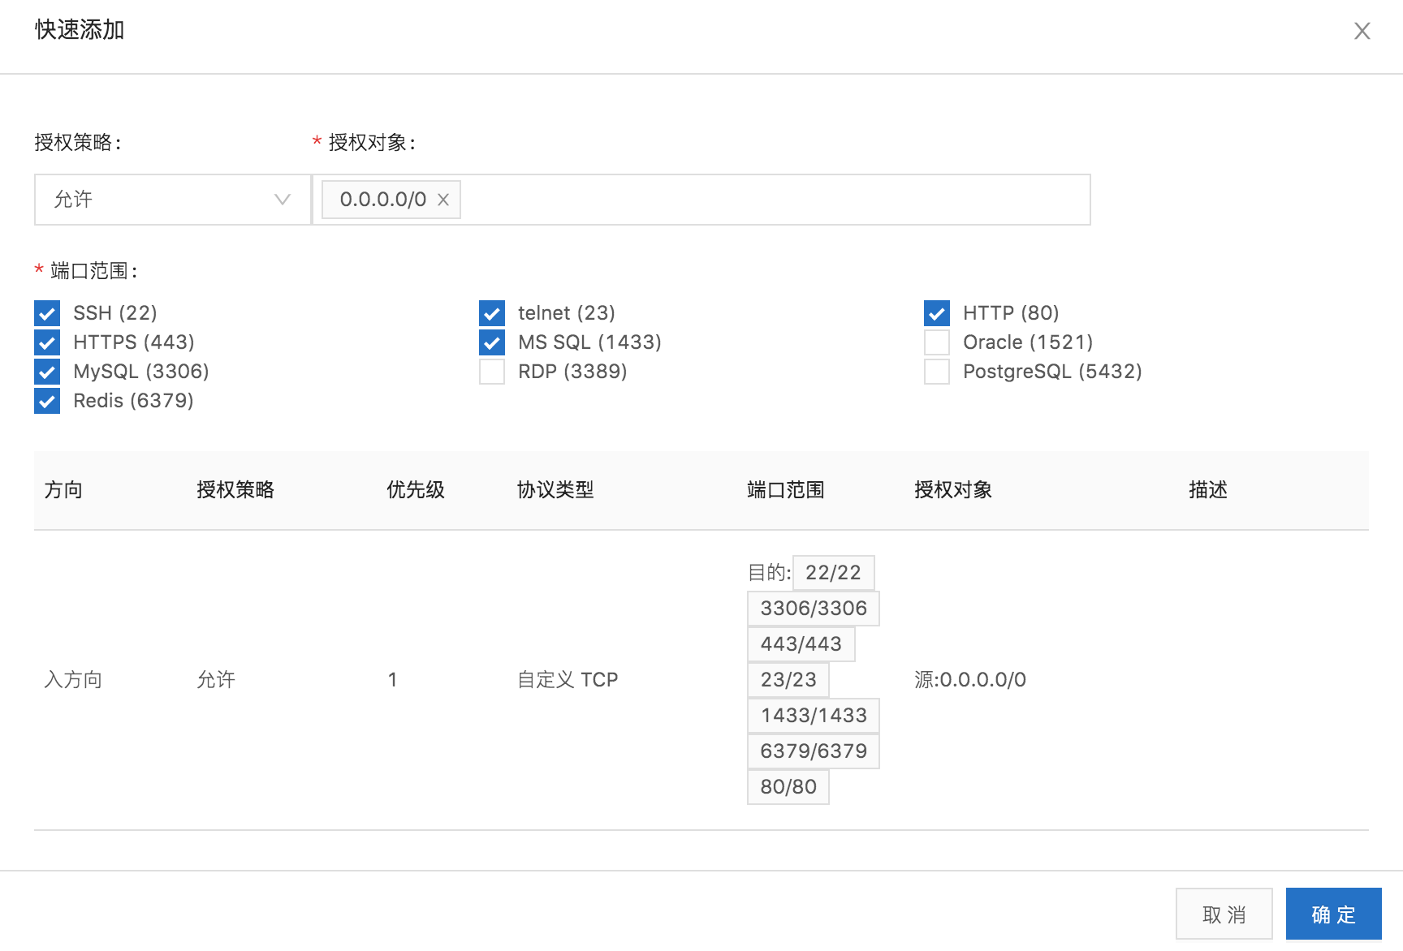1403x951 pixels.
Task: Click the 源:0.0.0.0/0 cell
Action: pos(970,680)
